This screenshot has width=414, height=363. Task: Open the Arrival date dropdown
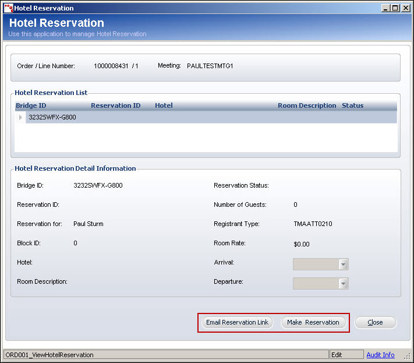[x=343, y=265]
